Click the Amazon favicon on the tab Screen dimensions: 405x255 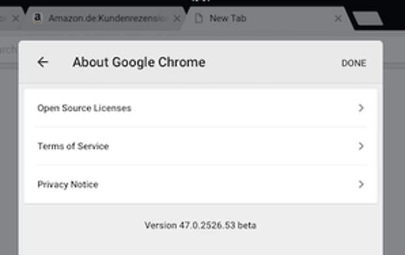[37, 18]
